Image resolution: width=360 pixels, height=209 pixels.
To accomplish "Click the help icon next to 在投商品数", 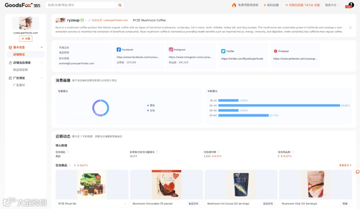I will click(x=293, y=152).
